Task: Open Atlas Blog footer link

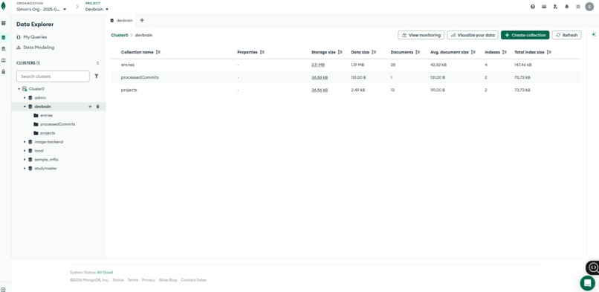Action: click(x=168, y=280)
